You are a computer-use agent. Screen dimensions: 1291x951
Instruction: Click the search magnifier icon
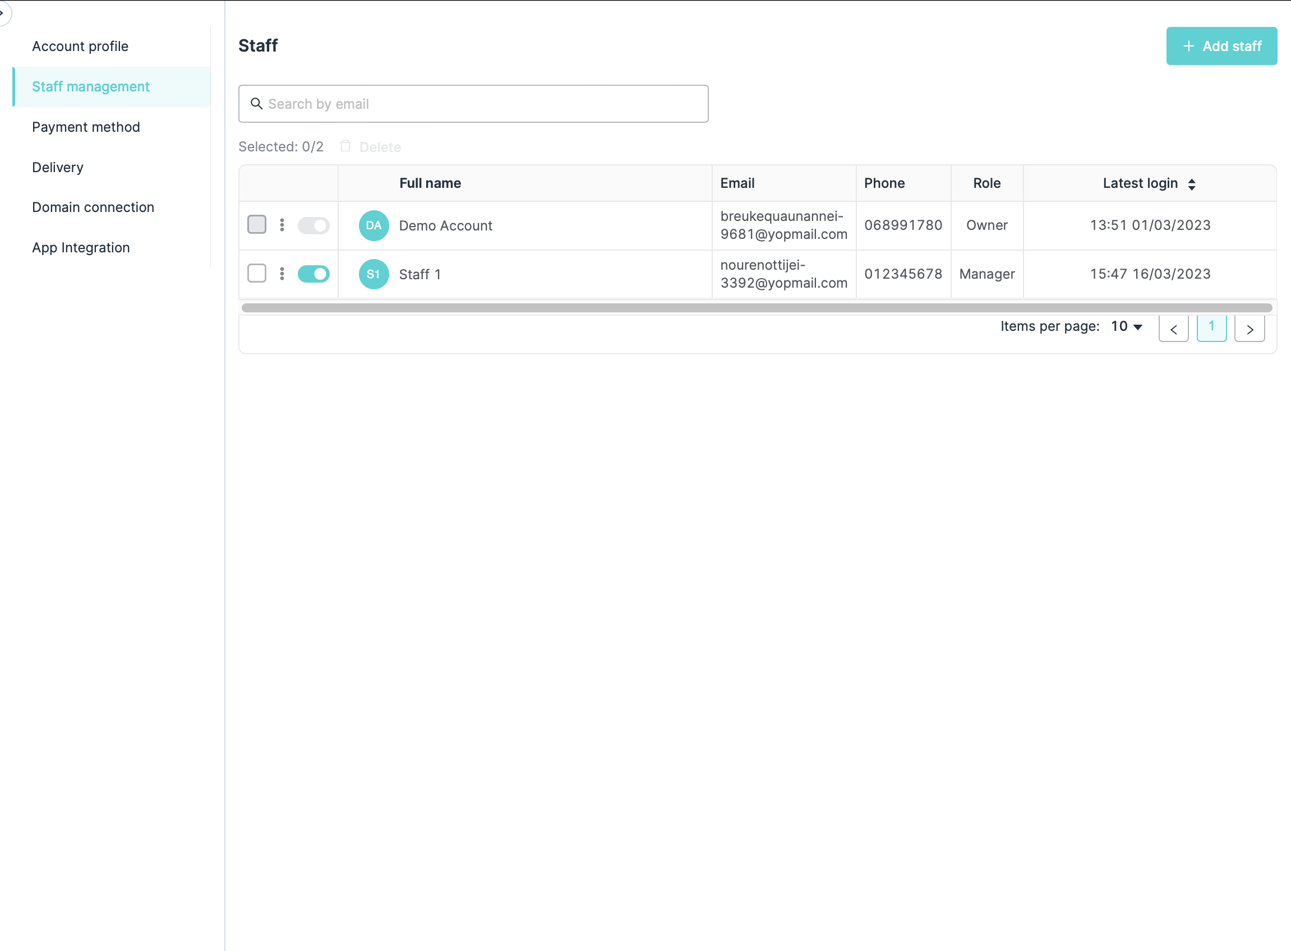coord(257,104)
